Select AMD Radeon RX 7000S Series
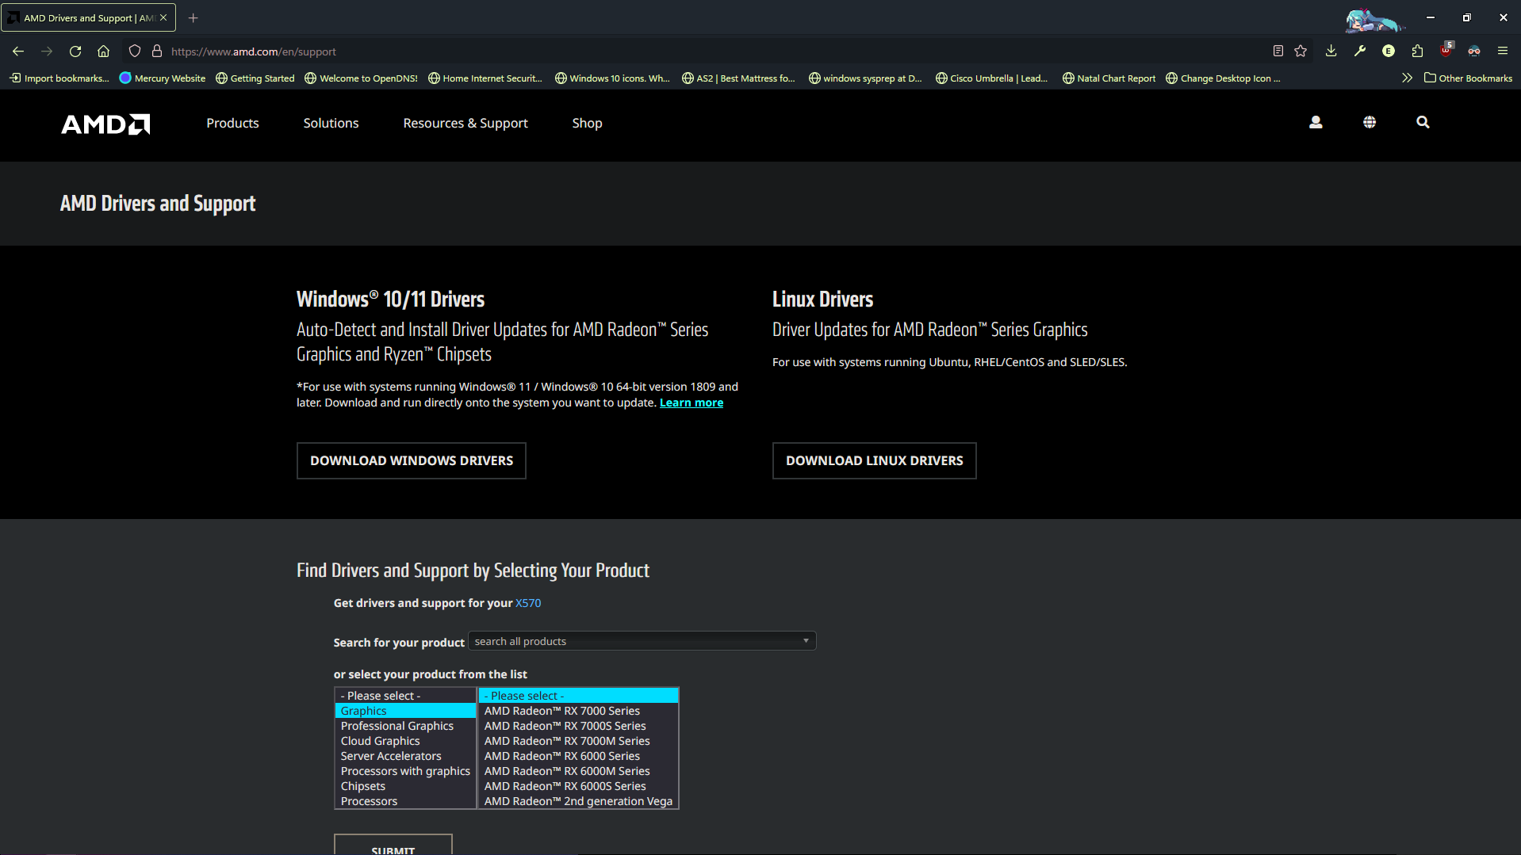The image size is (1521, 855). click(578, 726)
